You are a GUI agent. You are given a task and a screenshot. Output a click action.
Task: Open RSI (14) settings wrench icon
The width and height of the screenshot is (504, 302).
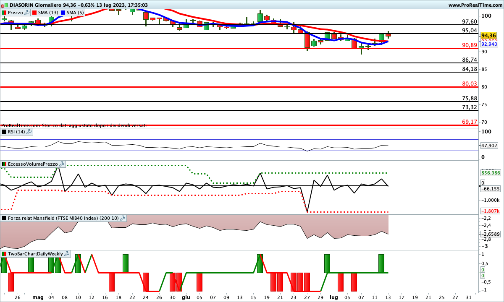[x=29, y=132]
